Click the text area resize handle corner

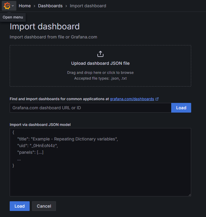tap(190, 195)
